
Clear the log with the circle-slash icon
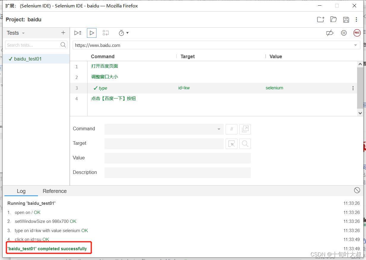click(357, 190)
